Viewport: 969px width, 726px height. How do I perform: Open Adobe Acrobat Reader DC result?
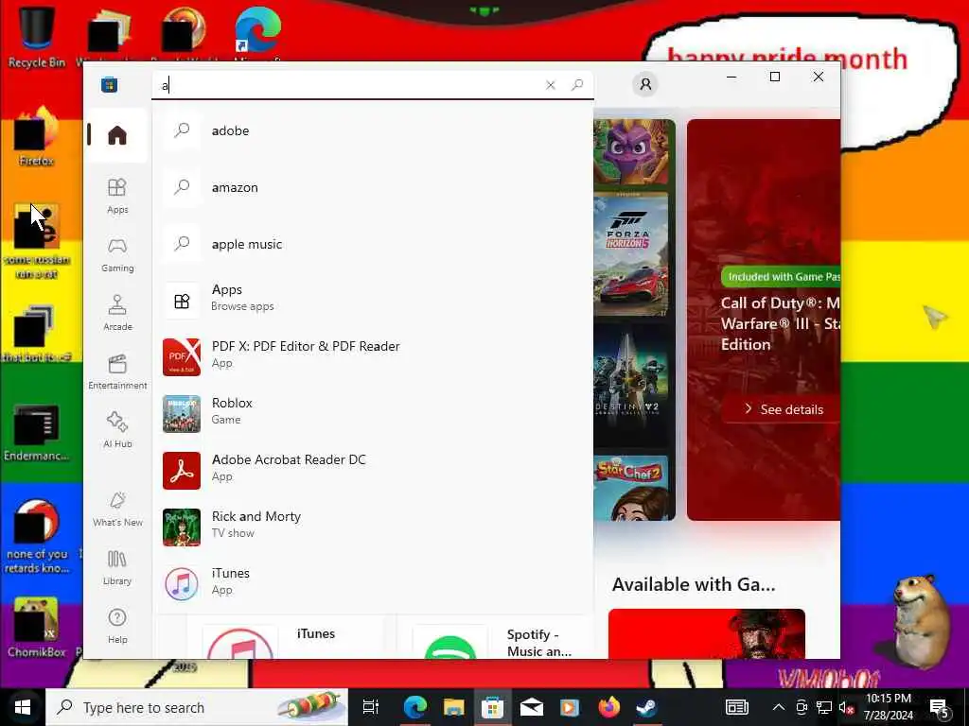[x=373, y=471]
